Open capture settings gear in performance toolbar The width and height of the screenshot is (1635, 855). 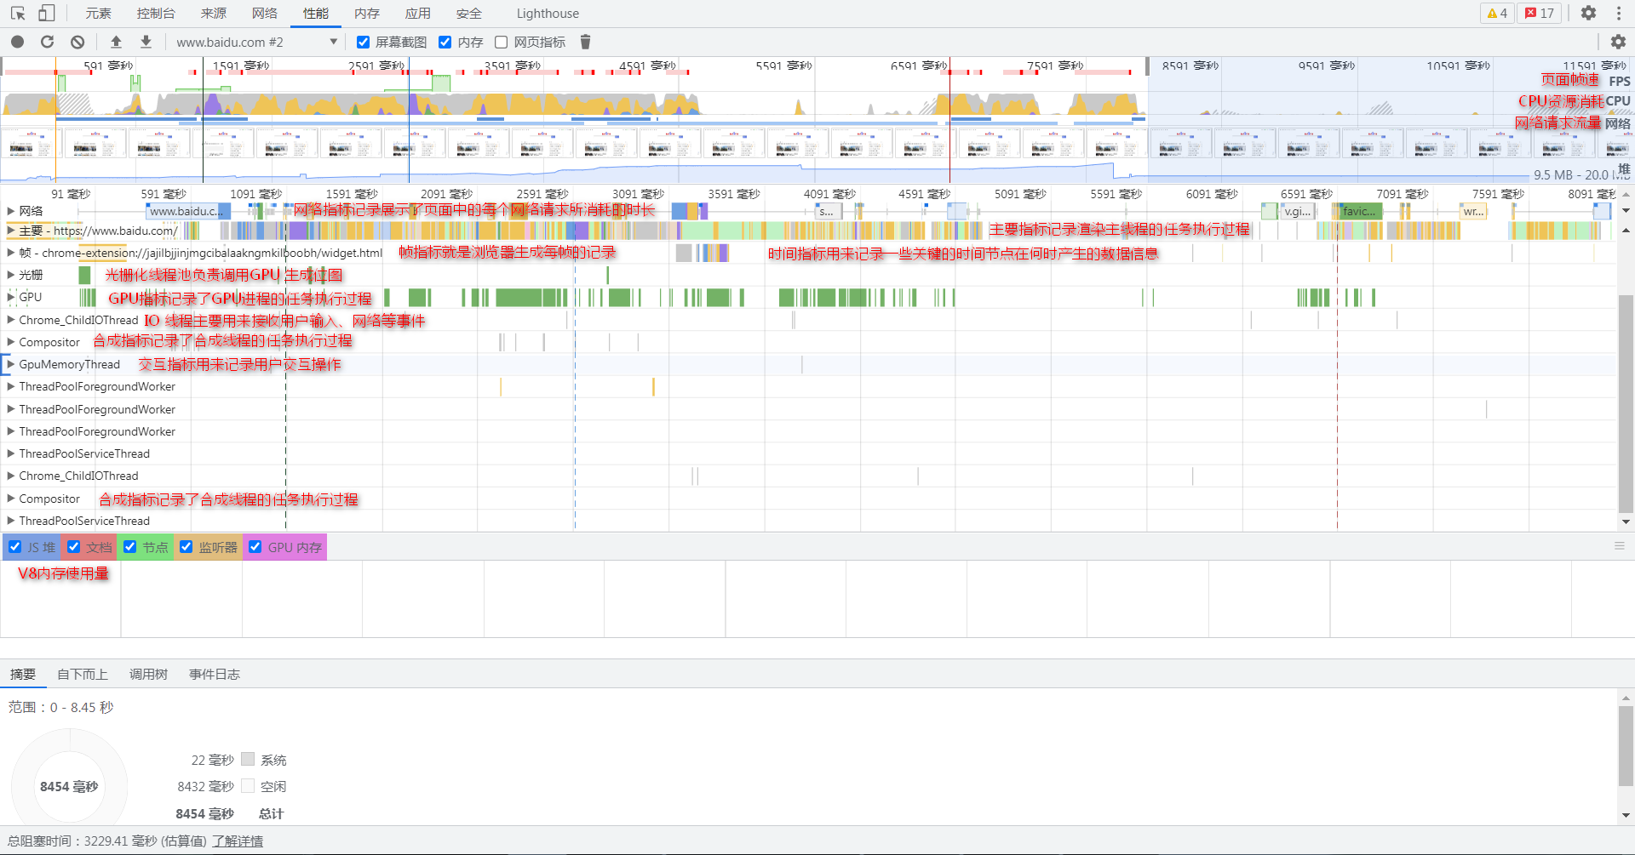click(1618, 42)
